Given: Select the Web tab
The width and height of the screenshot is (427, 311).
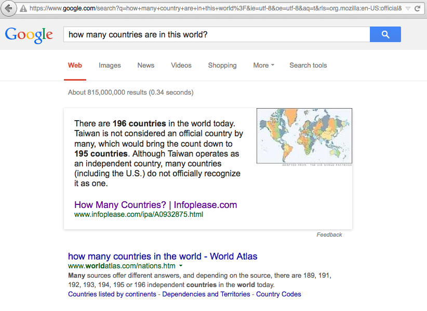Looking at the screenshot, I should pyautogui.click(x=75, y=66).
